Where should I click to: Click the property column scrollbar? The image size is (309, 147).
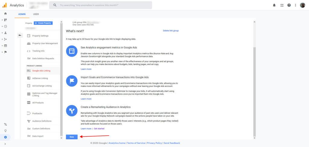(x=61, y=79)
